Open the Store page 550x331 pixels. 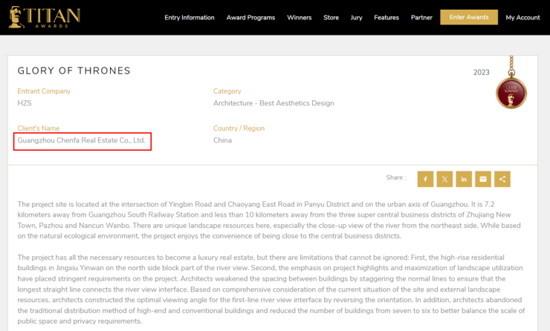click(x=331, y=18)
